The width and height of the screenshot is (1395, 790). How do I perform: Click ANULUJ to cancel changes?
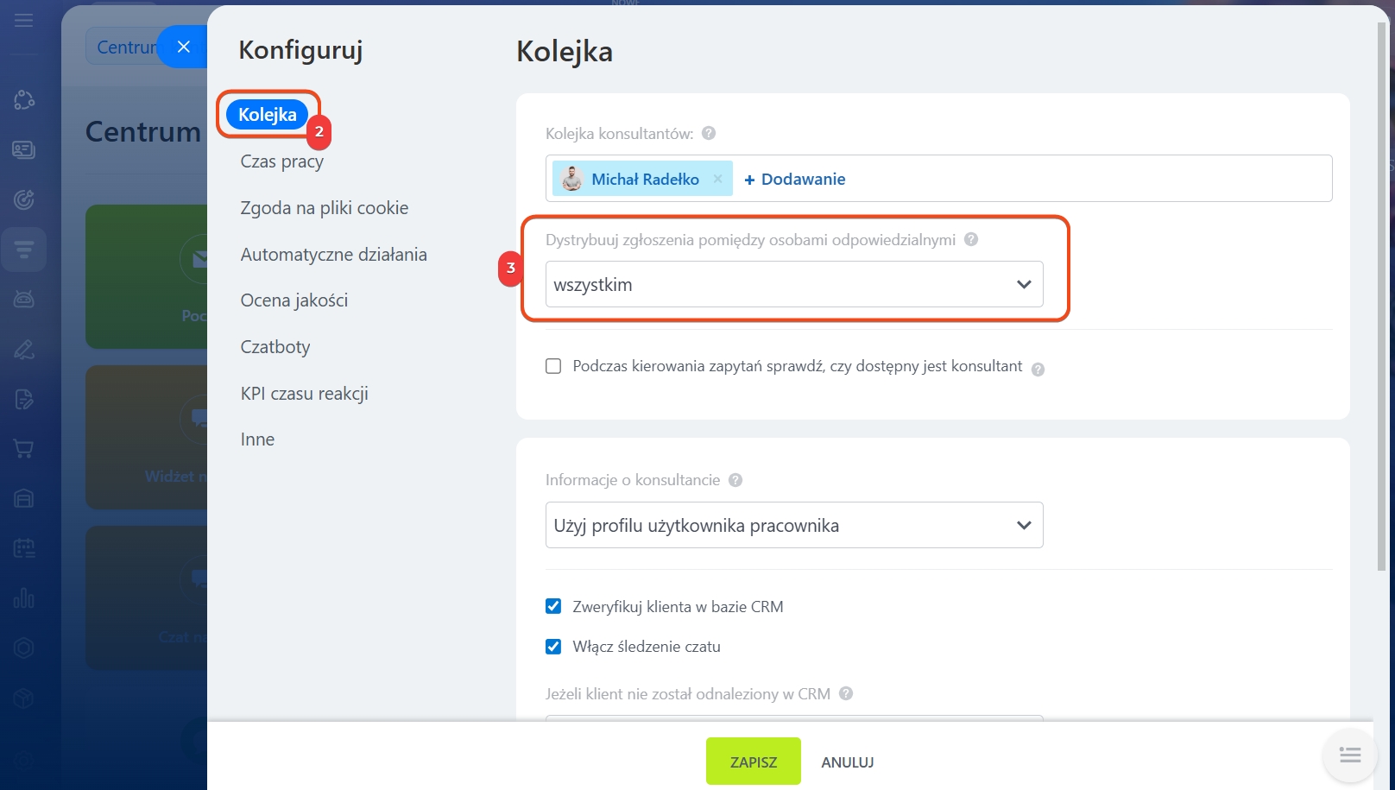tap(847, 762)
